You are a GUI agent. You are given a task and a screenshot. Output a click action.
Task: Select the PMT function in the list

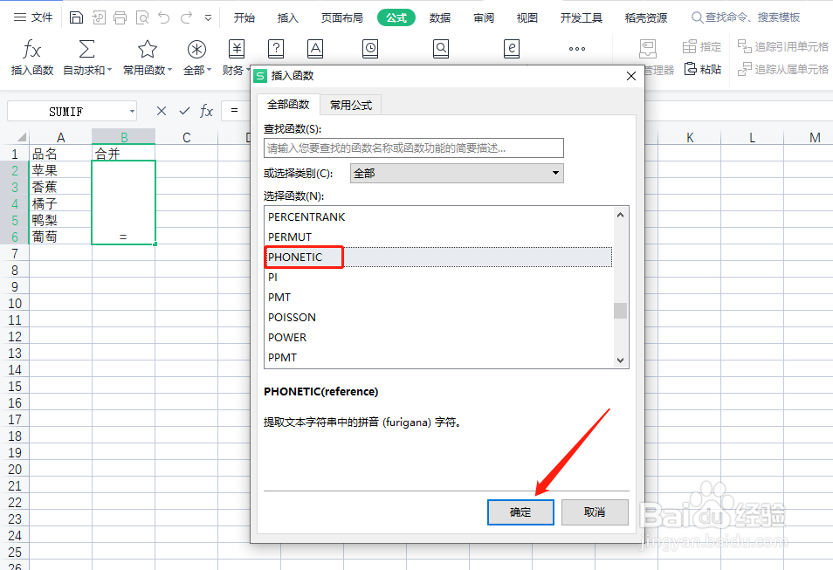coord(281,297)
